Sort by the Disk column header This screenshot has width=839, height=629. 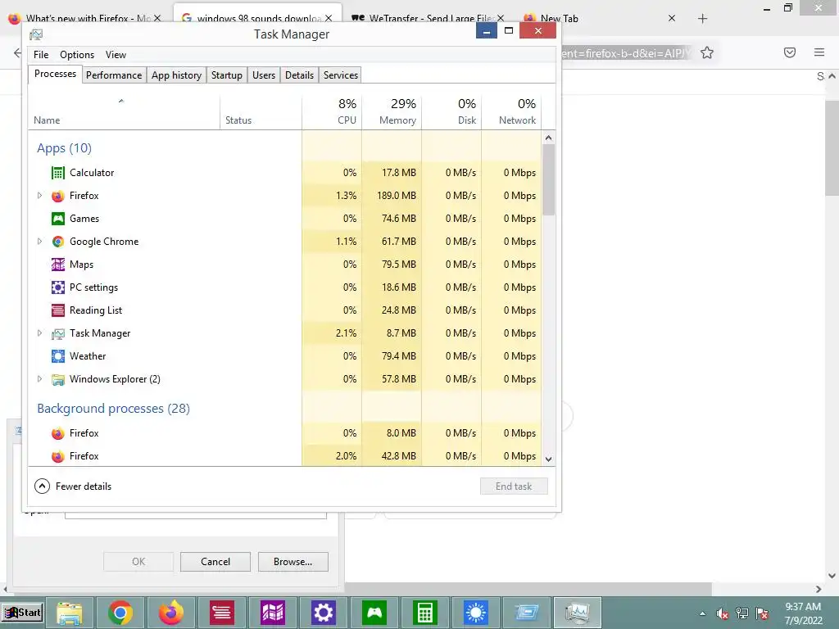[x=451, y=112]
